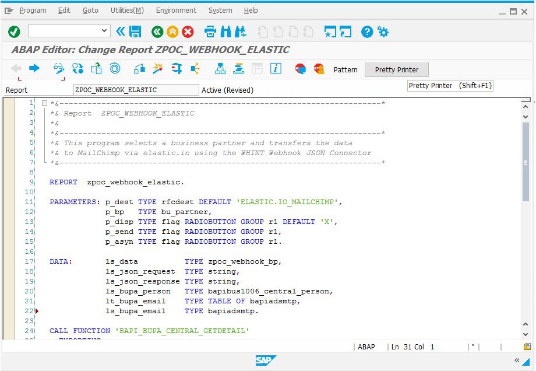
Task: Click the red marker beside line 22
Action: [x=37, y=311]
